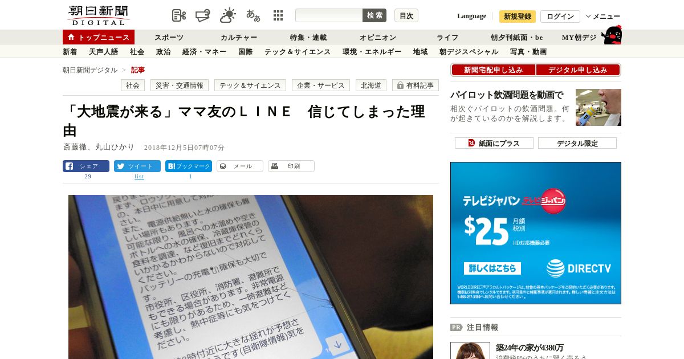
Task: Focus the site search input field
Action: 329,15
